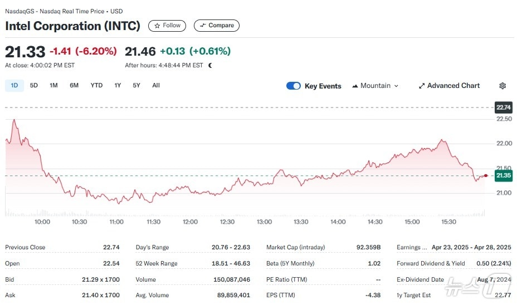517x305 pixels.
Task: Select the YTD time range
Action: [96, 86]
